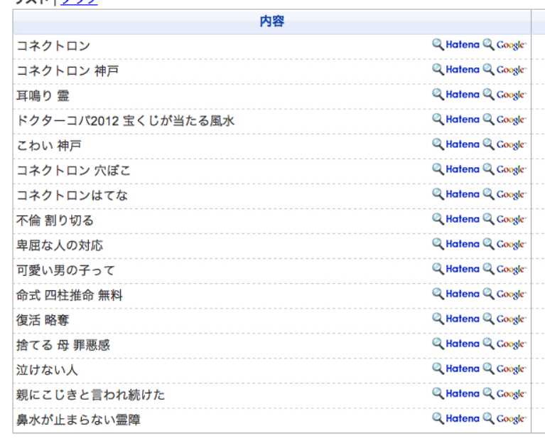Select the keyword 鼻水が止まらない霊障

78,420
